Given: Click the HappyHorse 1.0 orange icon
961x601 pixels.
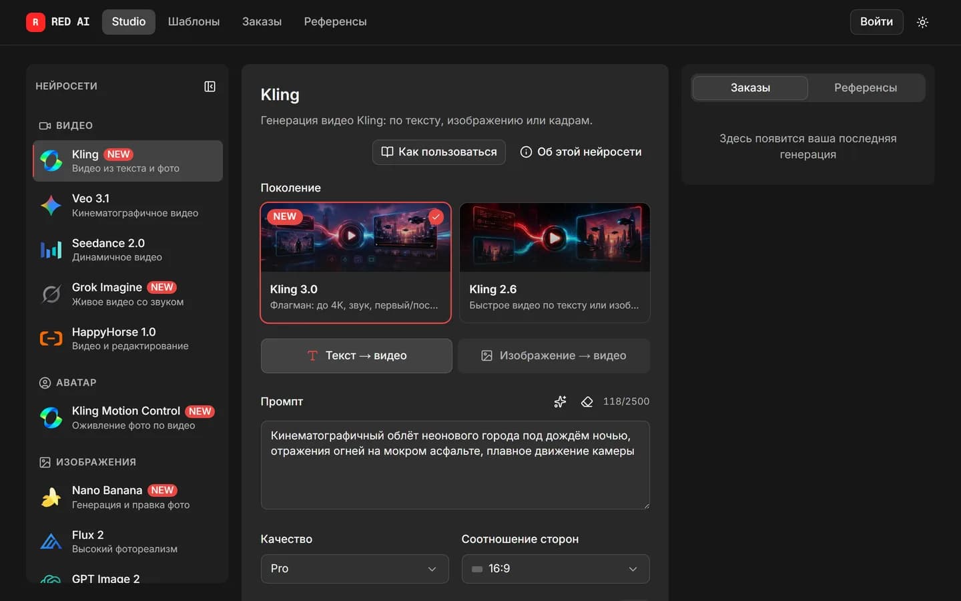Looking at the screenshot, I should pos(51,339).
